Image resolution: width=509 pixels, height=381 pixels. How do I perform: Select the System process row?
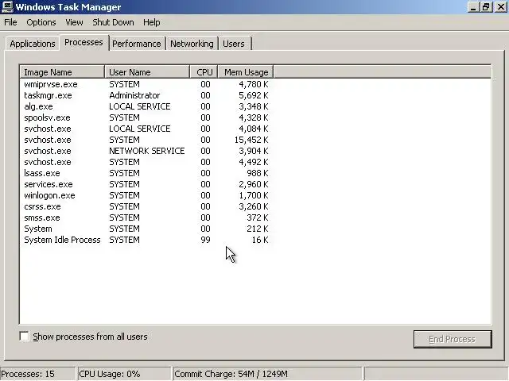[x=146, y=229]
